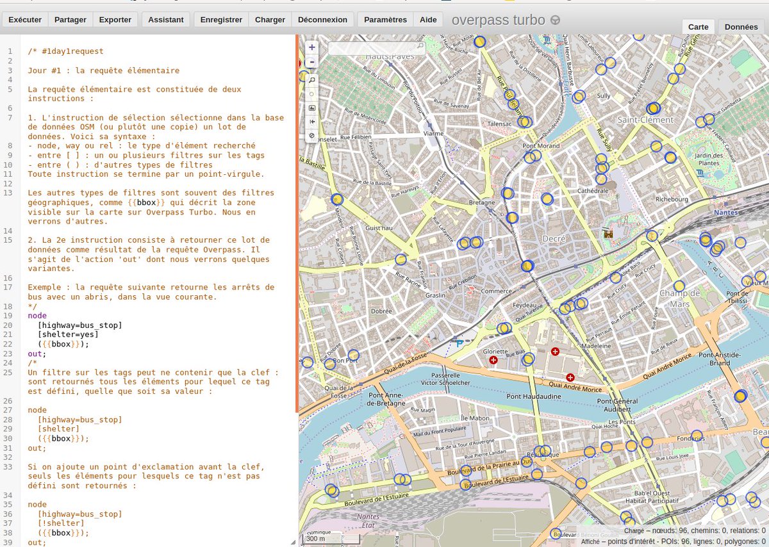This screenshot has height=547, width=769.
Task: Click the 'Île Mabon' label on the map
Action: point(475,418)
